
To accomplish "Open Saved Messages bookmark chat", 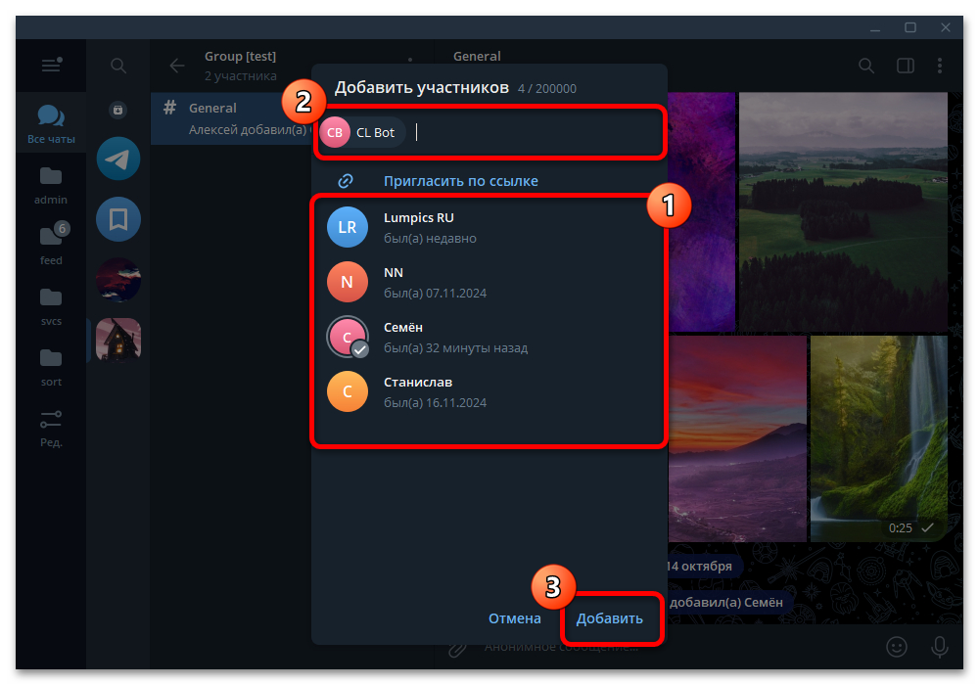I will (118, 219).
